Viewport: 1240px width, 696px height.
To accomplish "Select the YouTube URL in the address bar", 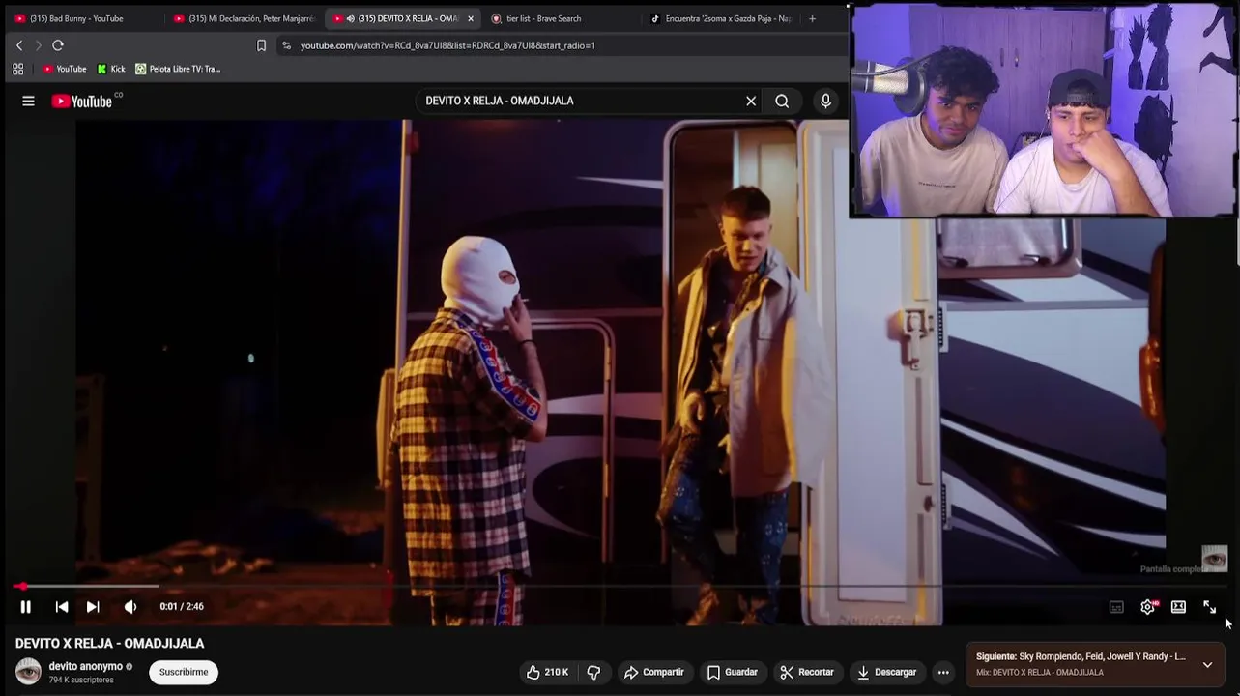I will tap(447, 45).
